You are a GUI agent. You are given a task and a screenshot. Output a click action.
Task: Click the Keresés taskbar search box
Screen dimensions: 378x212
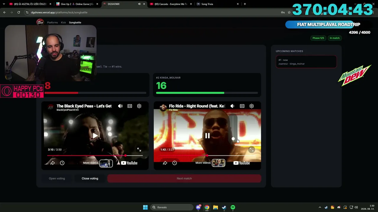(172, 207)
